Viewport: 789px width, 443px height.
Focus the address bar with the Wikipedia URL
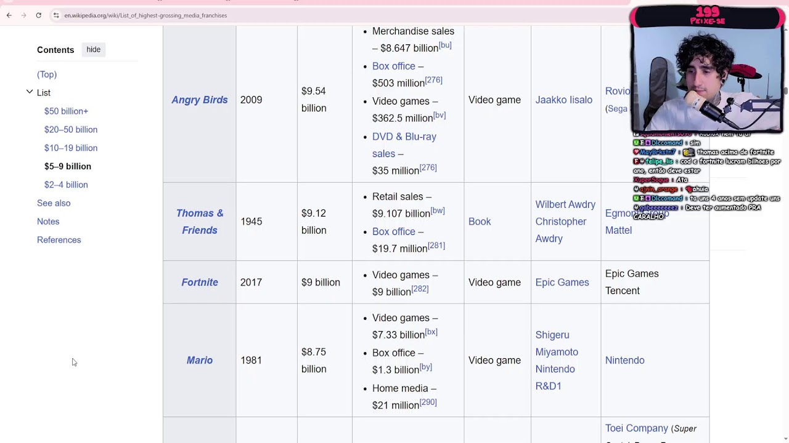coord(145,15)
